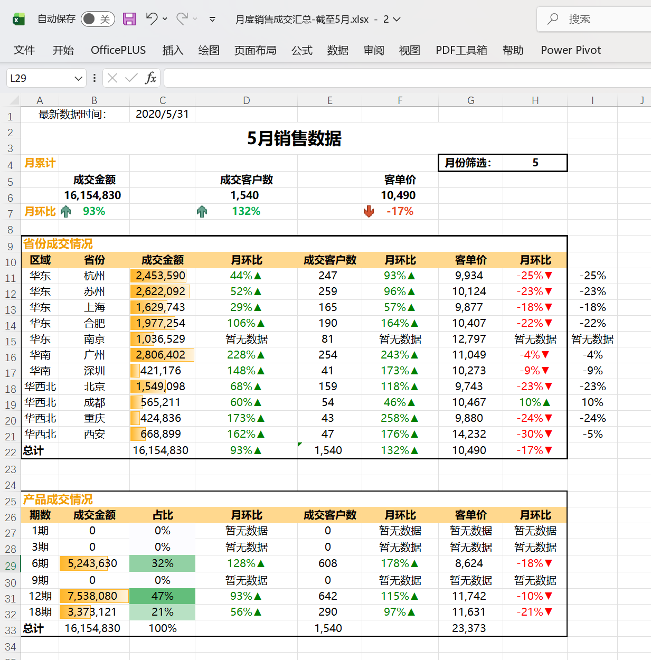Open the Name Box dropdown

pos(78,78)
